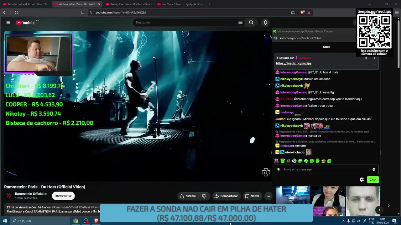The height and width of the screenshot is (225, 401).
Task: Open the Rammstein Official channel name link
Action: tap(29, 194)
